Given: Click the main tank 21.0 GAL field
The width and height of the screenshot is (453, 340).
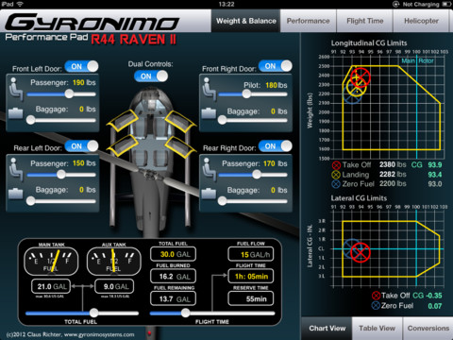Looking at the screenshot, I should coord(51,286).
